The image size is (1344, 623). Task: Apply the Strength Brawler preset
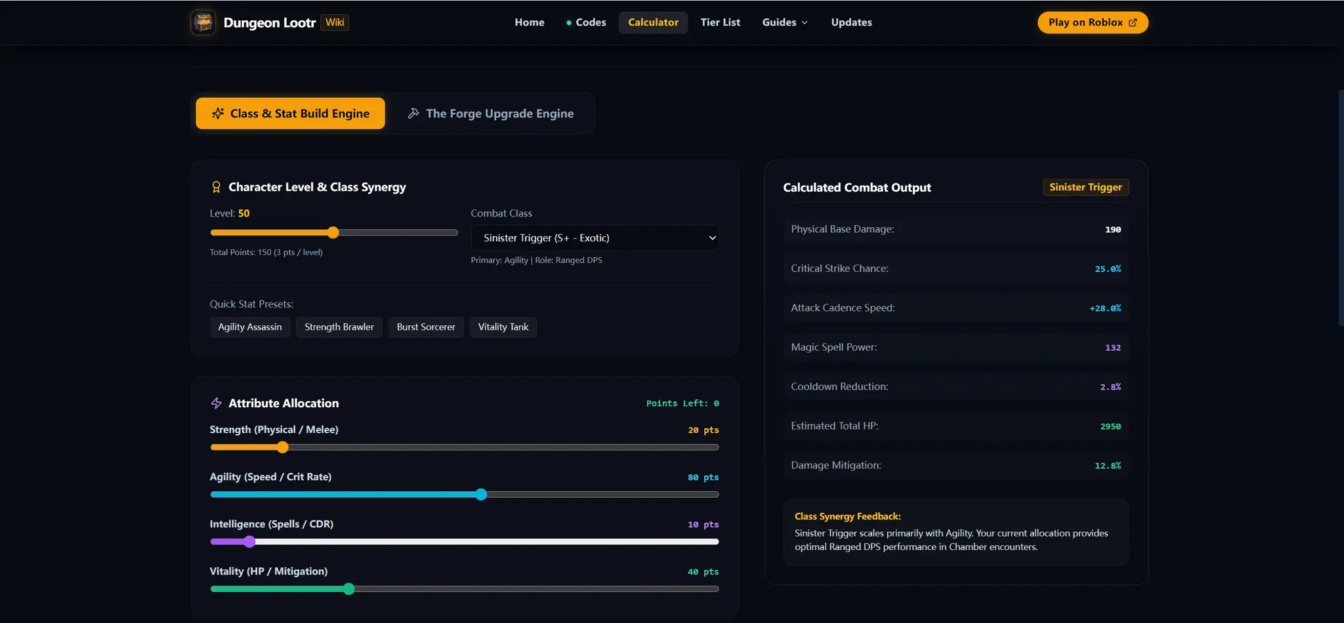click(x=339, y=327)
